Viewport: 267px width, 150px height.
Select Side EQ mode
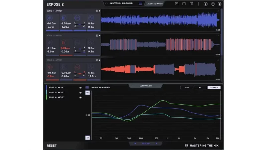187,87
